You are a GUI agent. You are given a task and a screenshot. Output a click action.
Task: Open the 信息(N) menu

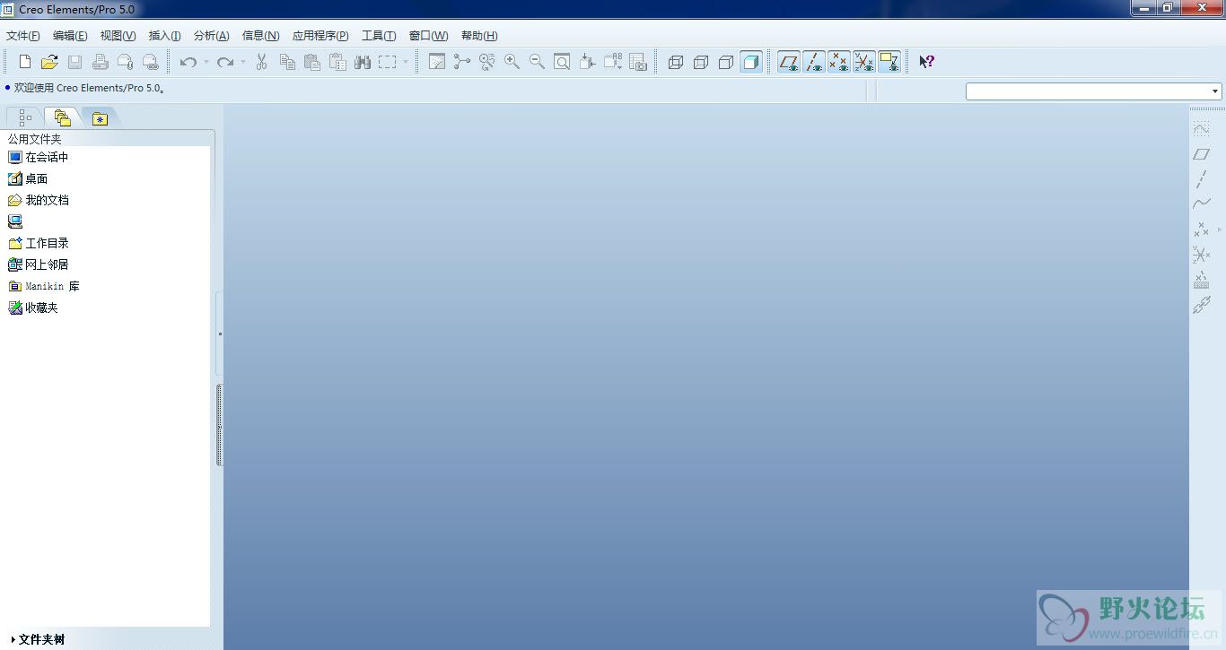pos(260,36)
